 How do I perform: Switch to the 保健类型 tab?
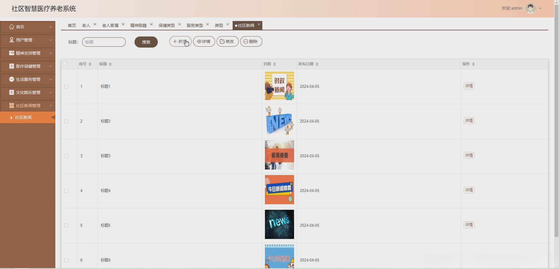(x=167, y=25)
